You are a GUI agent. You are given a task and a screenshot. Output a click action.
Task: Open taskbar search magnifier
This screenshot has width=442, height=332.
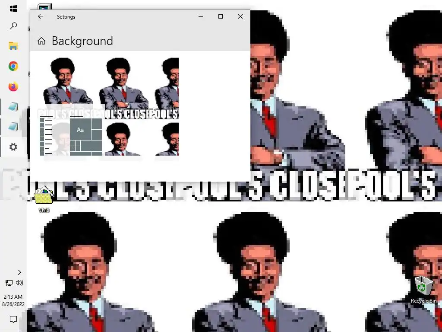tap(13, 26)
